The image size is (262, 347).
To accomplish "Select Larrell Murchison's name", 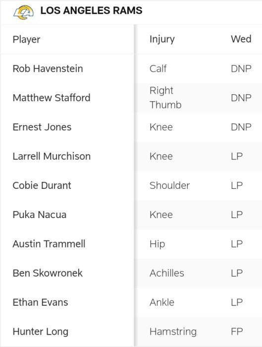I will (52, 156).
